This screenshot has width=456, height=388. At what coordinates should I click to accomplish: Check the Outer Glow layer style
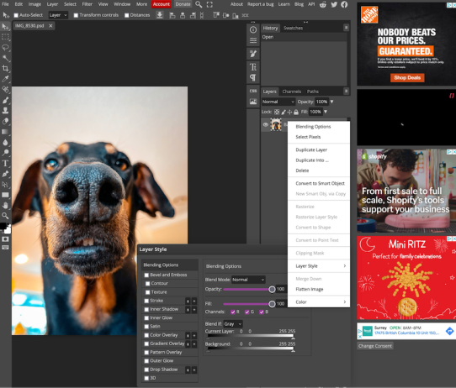pyautogui.click(x=147, y=361)
